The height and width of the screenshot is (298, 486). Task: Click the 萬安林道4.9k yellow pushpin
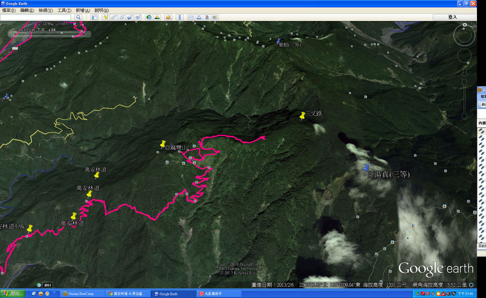click(x=29, y=229)
